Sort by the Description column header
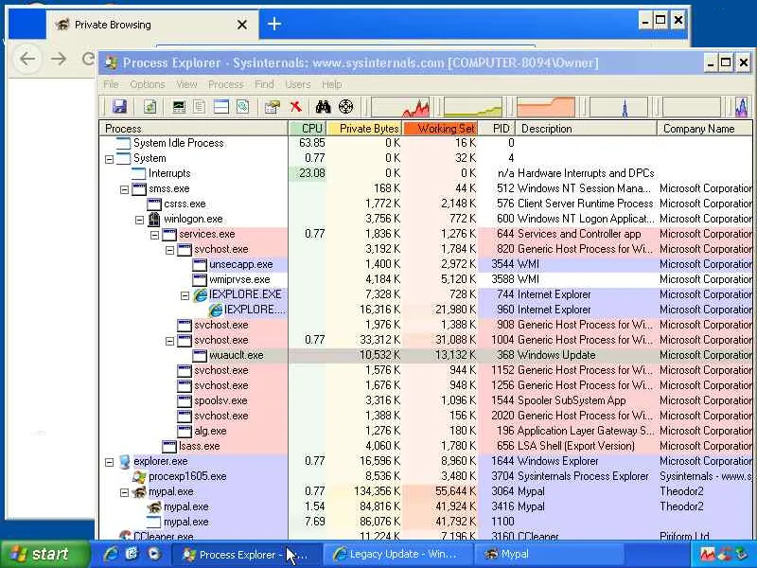Image resolution: width=757 pixels, height=568 pixels. [x=586, y=129]
